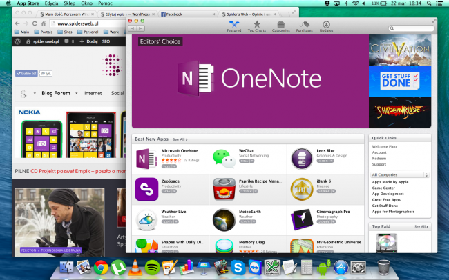
Task: Open the All Categories dropdown
Action: (400, 174)
